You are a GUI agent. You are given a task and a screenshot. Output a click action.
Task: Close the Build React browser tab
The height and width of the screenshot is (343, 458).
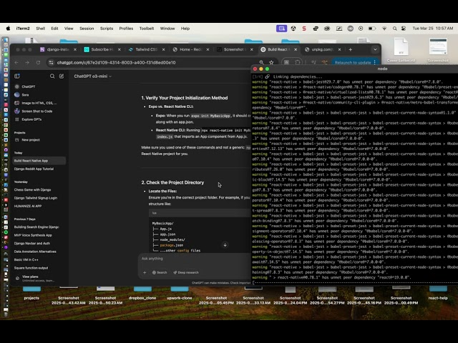(x=296, y=49)
